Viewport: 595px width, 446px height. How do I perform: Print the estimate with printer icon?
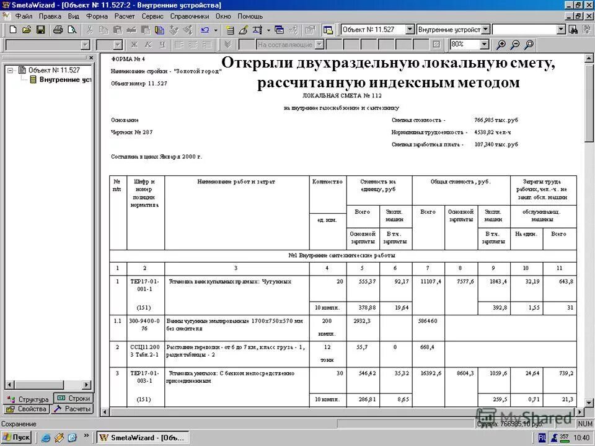click(x=58, y=30)
